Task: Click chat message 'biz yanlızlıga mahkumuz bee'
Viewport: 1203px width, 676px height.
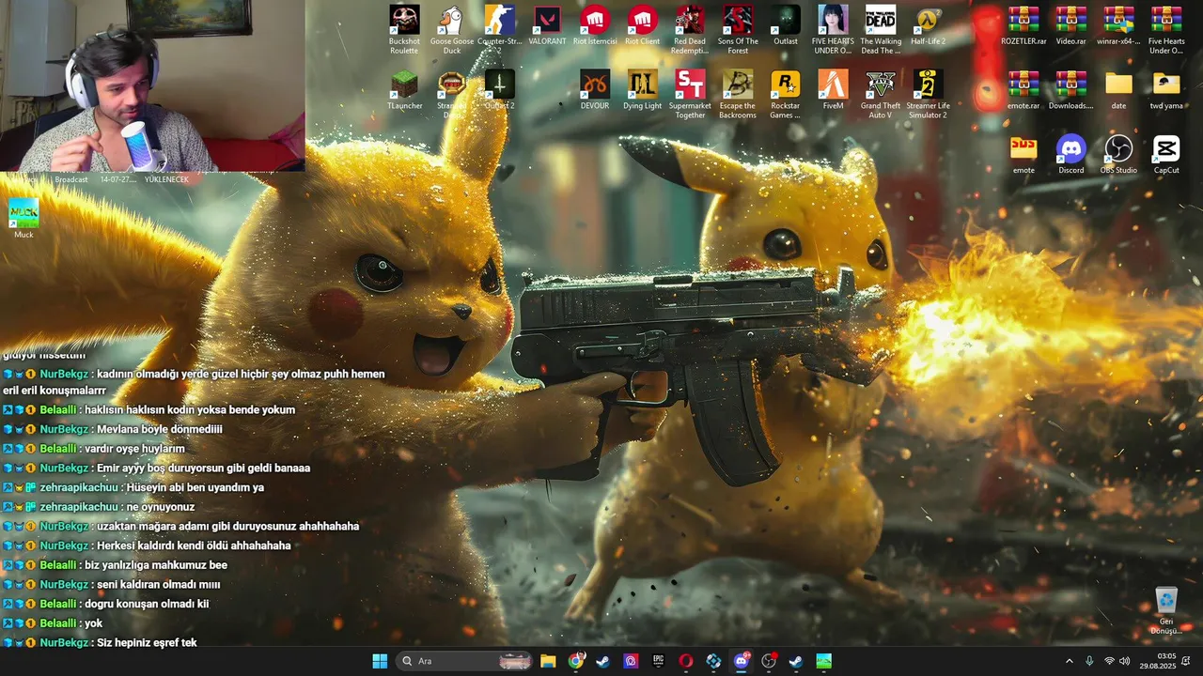Action: point(156,565)
